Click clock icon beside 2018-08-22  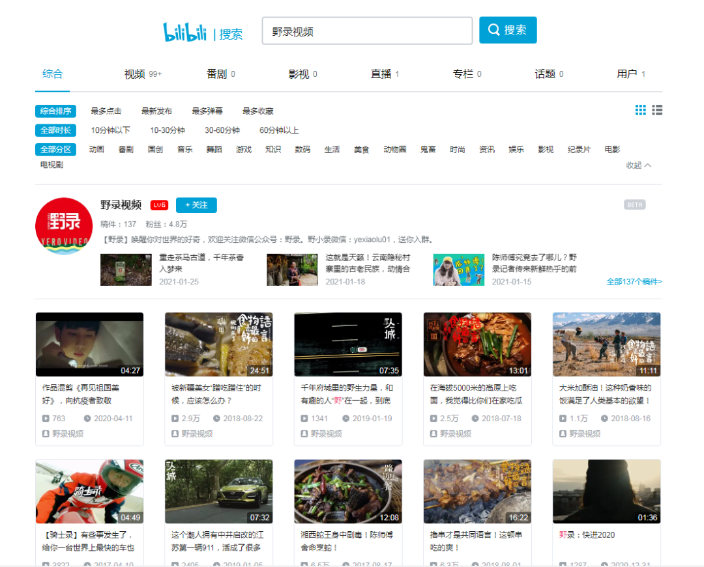point(216,418)
